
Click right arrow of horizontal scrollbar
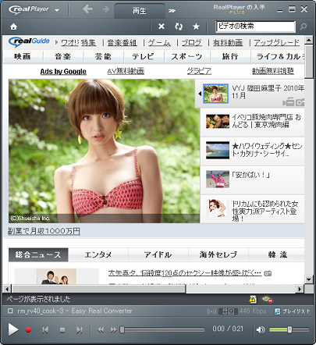pyautogui.click(x=300, y=289)
